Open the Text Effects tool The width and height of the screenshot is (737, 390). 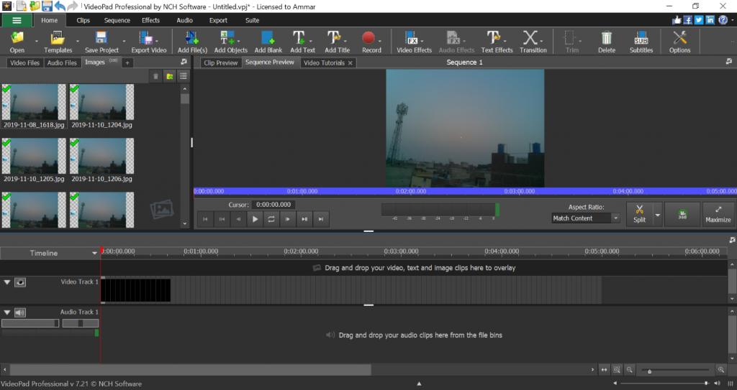(x=497, y=42)
